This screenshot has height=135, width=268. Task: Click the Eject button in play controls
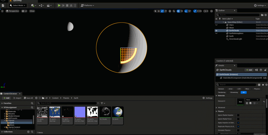71,5
